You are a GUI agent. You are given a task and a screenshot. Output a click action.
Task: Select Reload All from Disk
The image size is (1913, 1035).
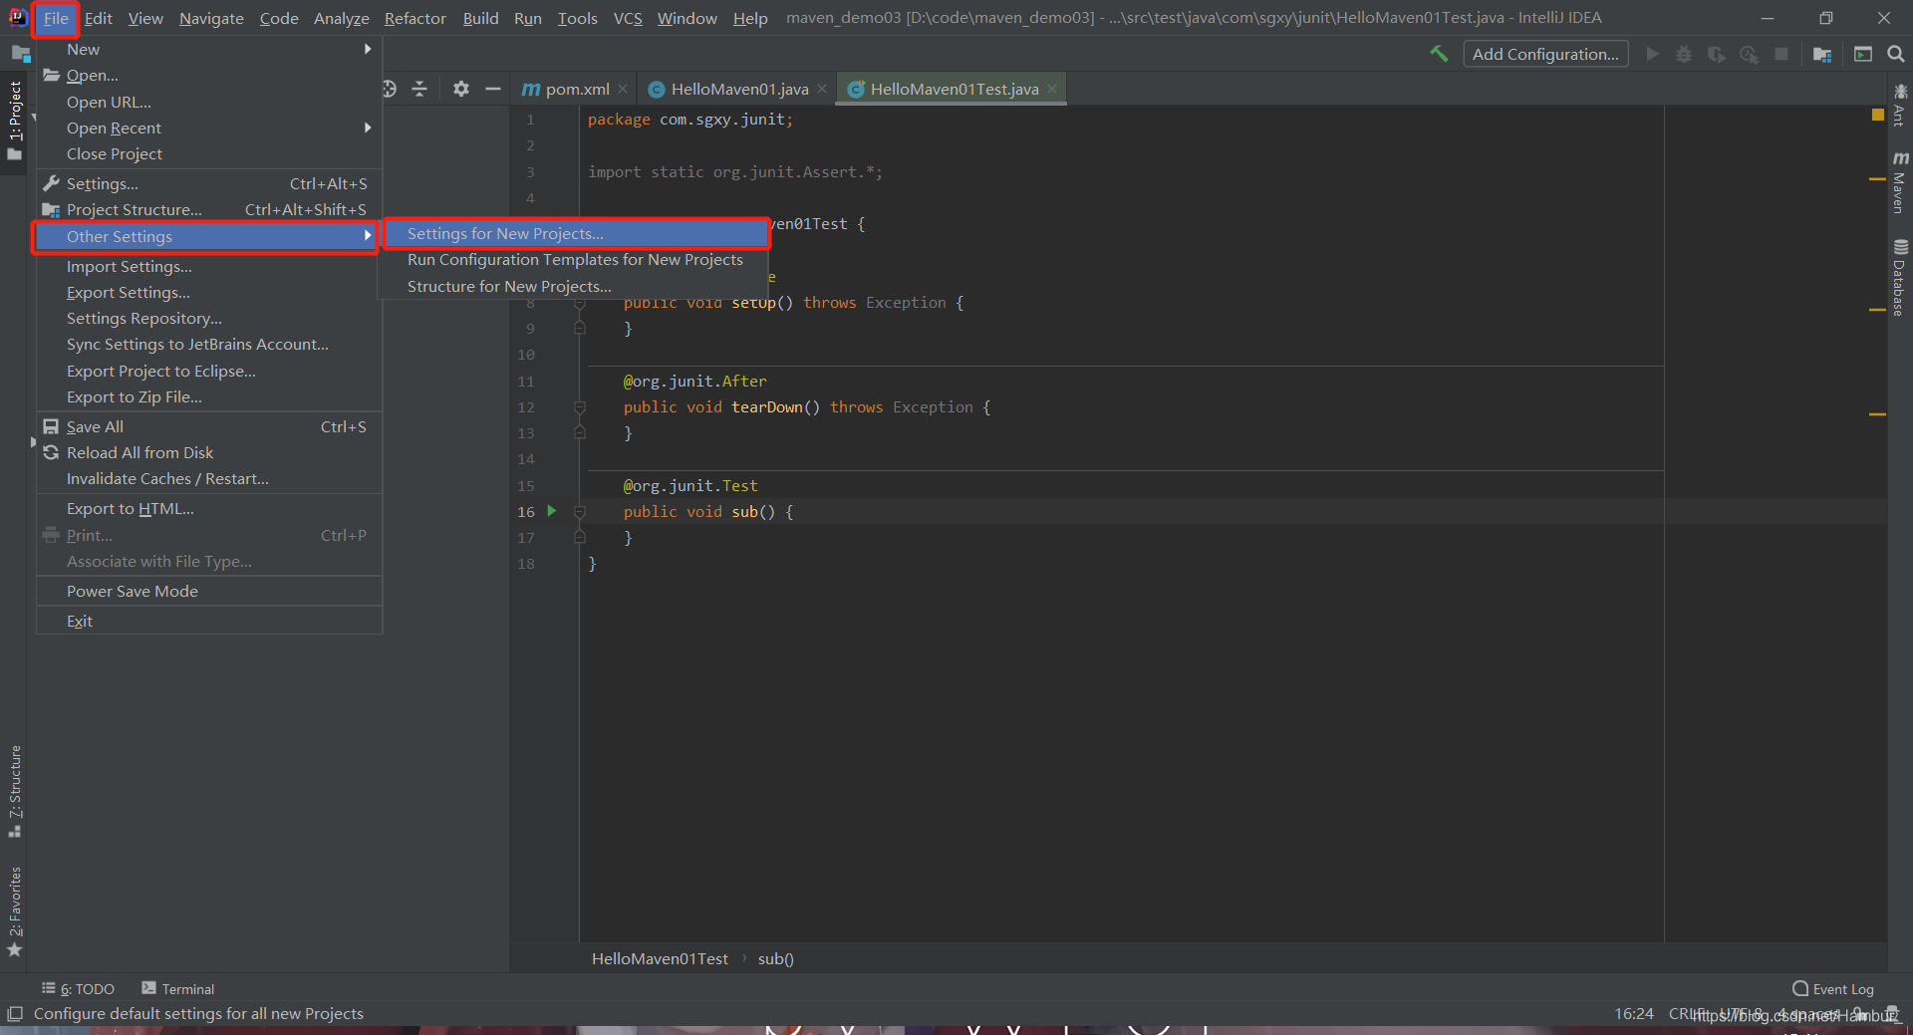209,452
